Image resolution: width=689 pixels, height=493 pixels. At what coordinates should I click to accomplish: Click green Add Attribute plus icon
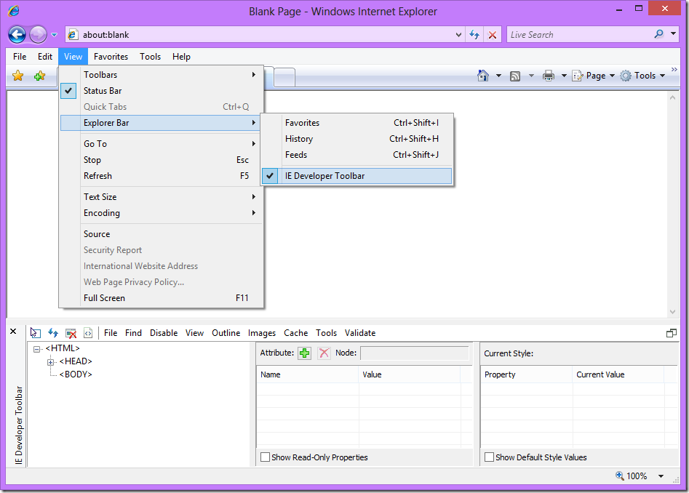point(304,353)
